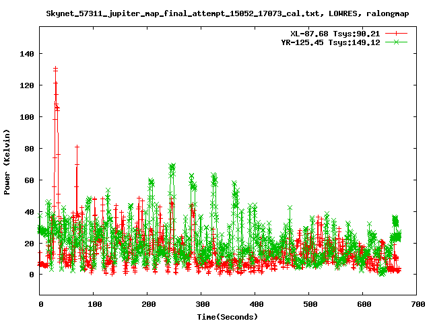Click y-axis tick label 80
This screenshot has height=323, width=431.
point(29,149)
